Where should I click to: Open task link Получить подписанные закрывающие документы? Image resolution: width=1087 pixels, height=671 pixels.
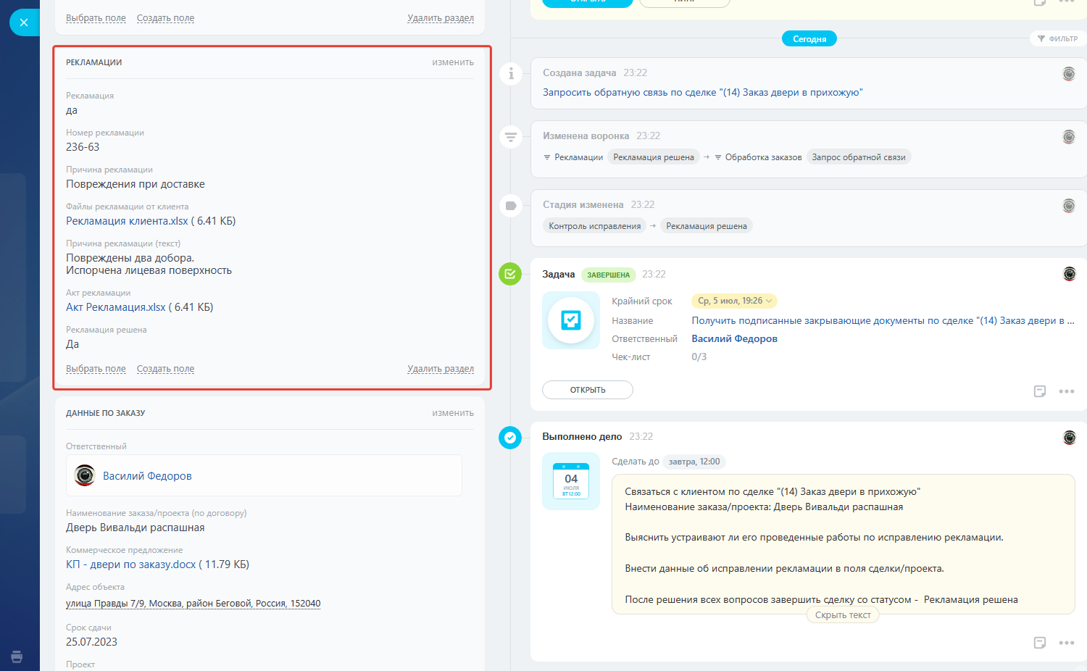pyautogui.click(x=883, y=321)
